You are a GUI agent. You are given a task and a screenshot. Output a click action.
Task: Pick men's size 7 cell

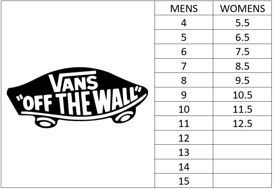(x=184, y=66)
